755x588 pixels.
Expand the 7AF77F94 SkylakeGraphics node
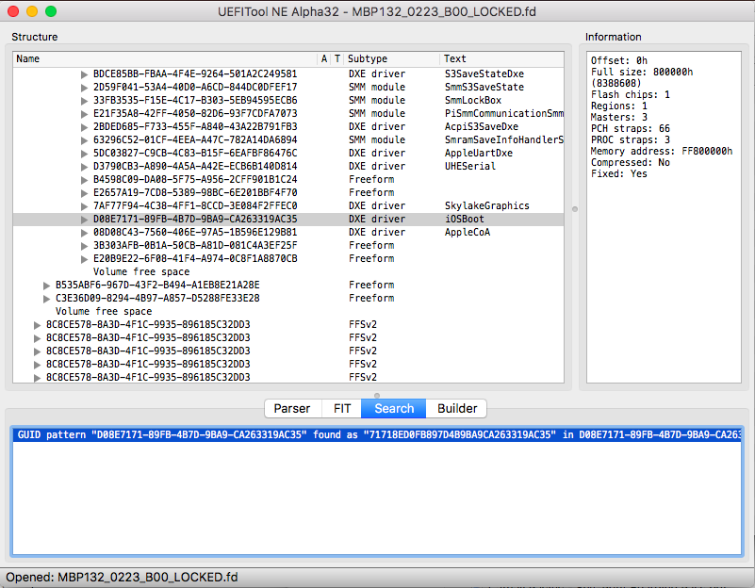coord(84,206)
